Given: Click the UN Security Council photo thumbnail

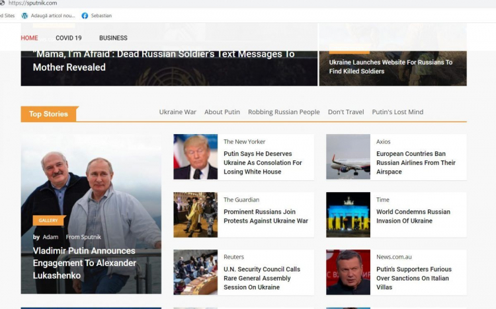Looking at the screenshot, I should pos(196,272).
